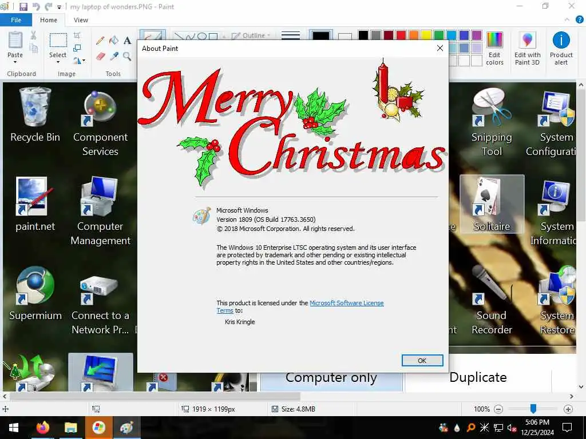Pick the yellow color swatch in palette

(426, 35)
